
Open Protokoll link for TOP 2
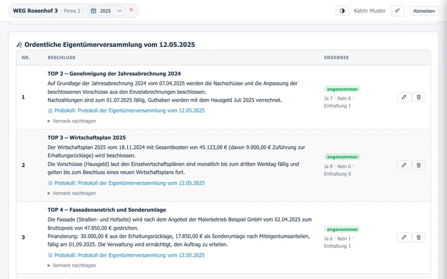click(126, 110)
